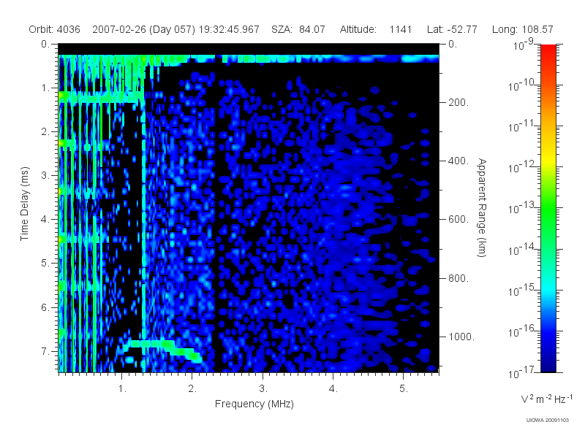This screenshot has width=585, height=438.
Task: Click the red top of the color bar
Action: 548,50
